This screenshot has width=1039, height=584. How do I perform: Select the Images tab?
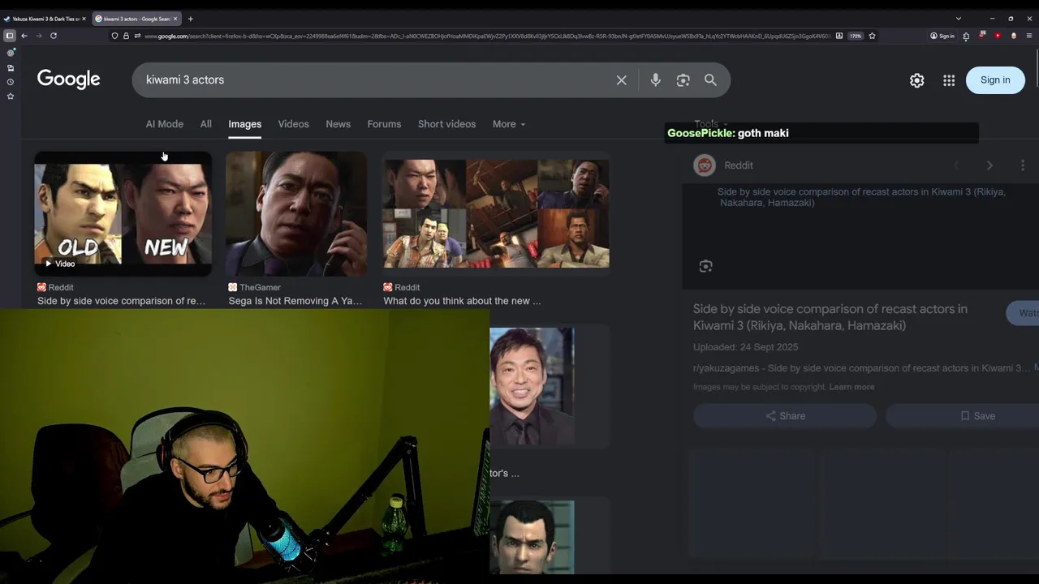click(245, 124)
